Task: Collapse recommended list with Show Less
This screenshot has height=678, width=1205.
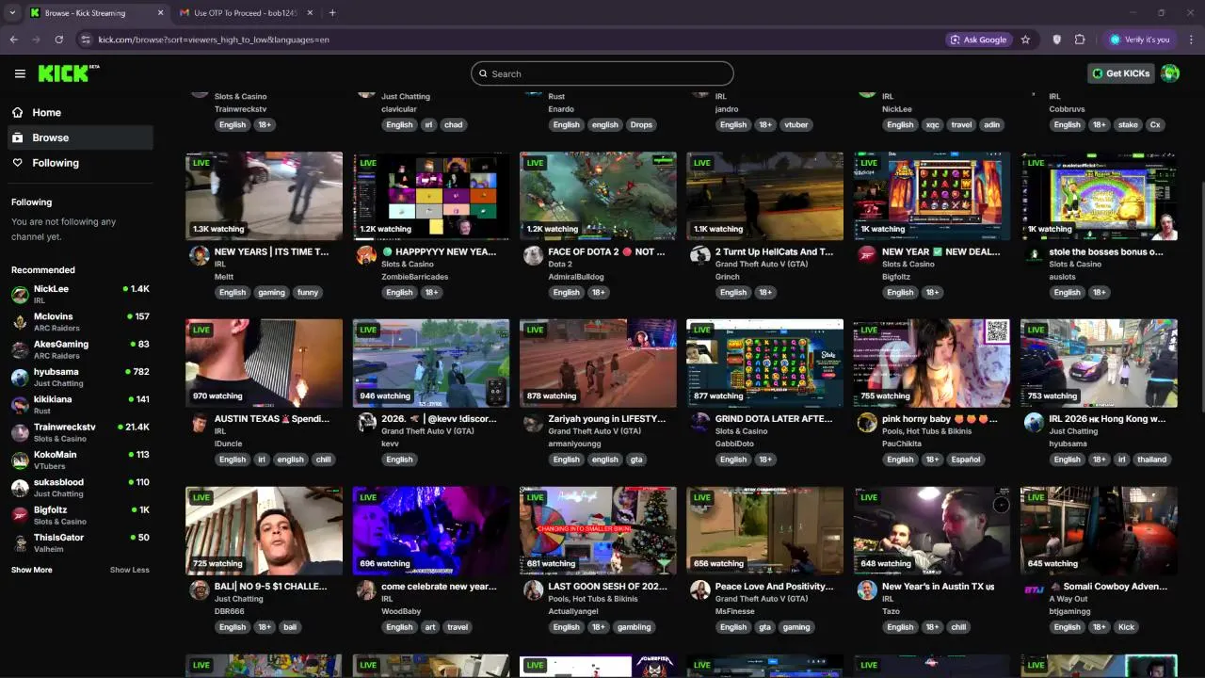Action: coord(129,570)
